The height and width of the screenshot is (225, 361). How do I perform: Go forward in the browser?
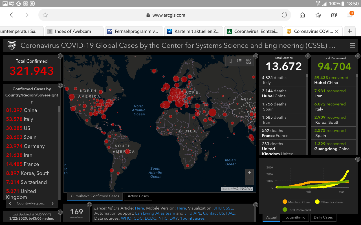(27, 15)
